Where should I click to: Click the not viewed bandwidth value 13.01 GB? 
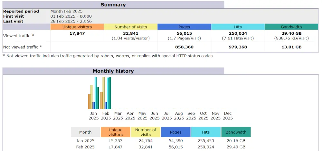click(292, 47)
